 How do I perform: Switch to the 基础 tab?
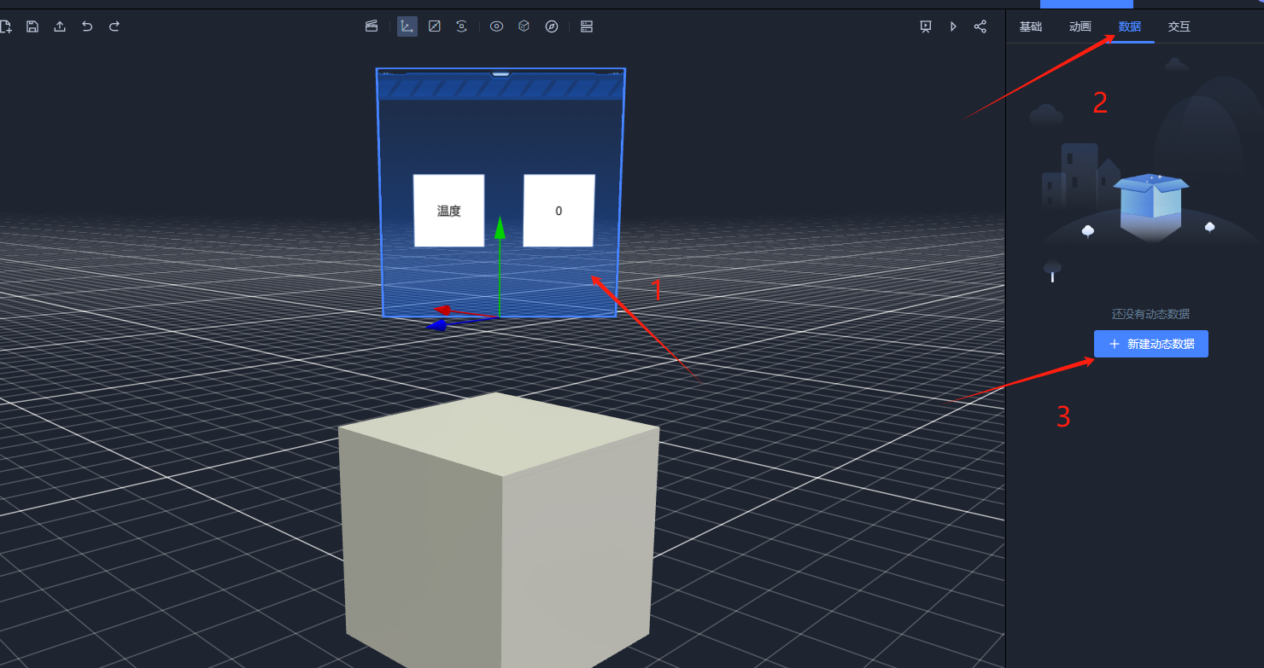coord(1031,26)
